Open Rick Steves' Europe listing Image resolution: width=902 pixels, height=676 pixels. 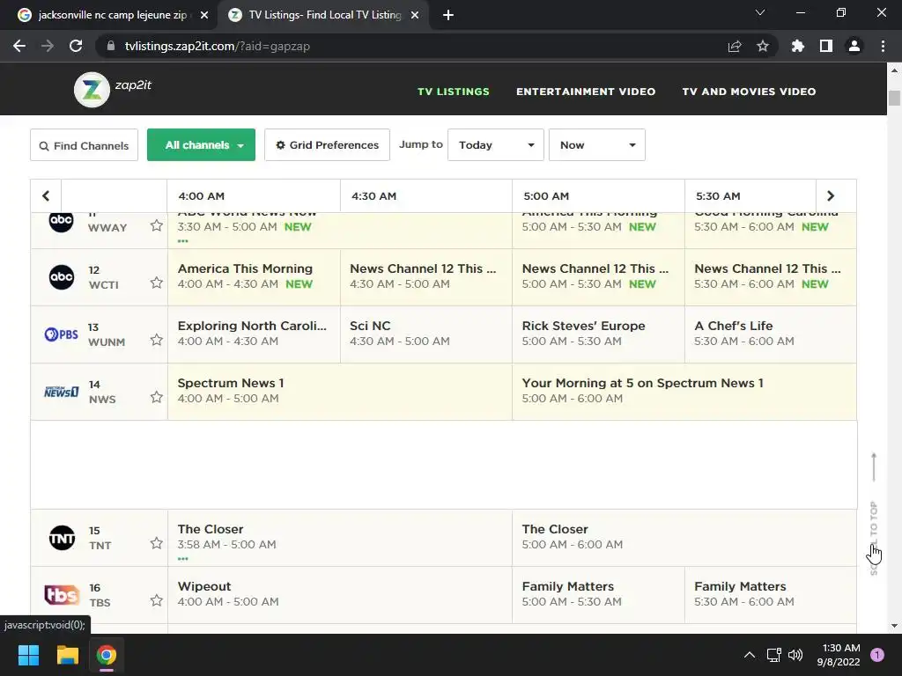(x=598, y=334)
